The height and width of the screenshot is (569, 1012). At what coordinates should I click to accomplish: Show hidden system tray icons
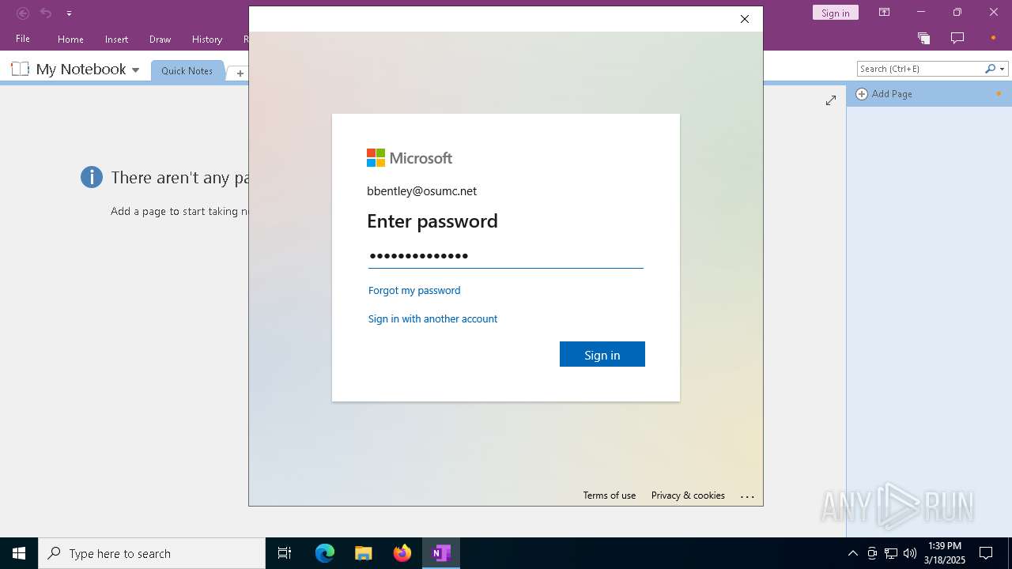coord(852,553)
